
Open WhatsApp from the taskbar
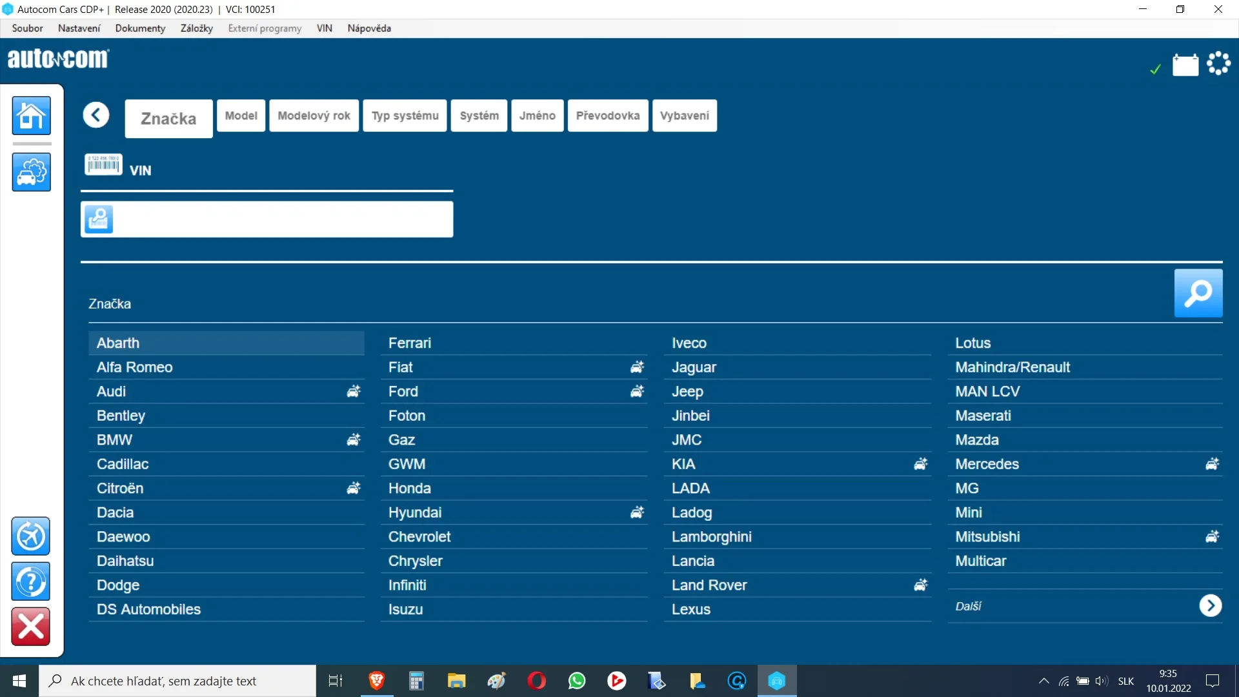point(576,681)
